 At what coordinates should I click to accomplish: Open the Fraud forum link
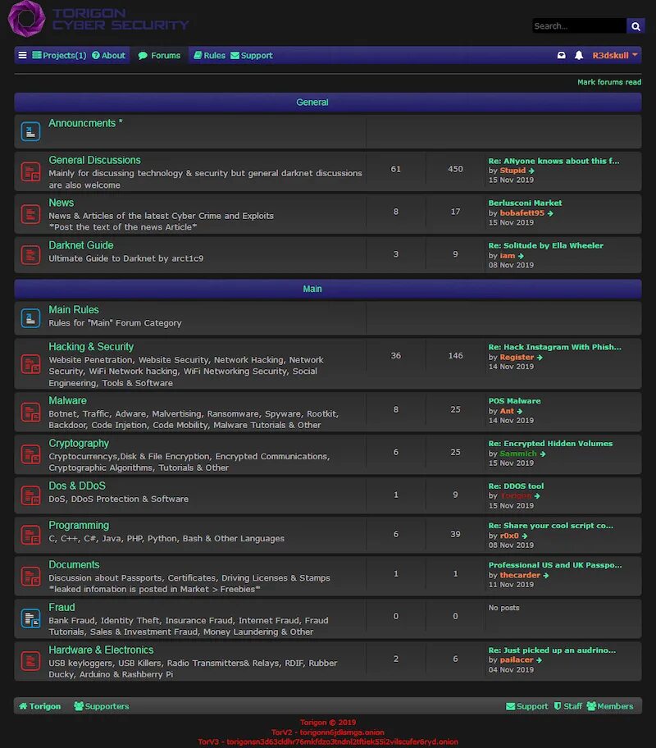pyautogui.click(x=61, y=607)
